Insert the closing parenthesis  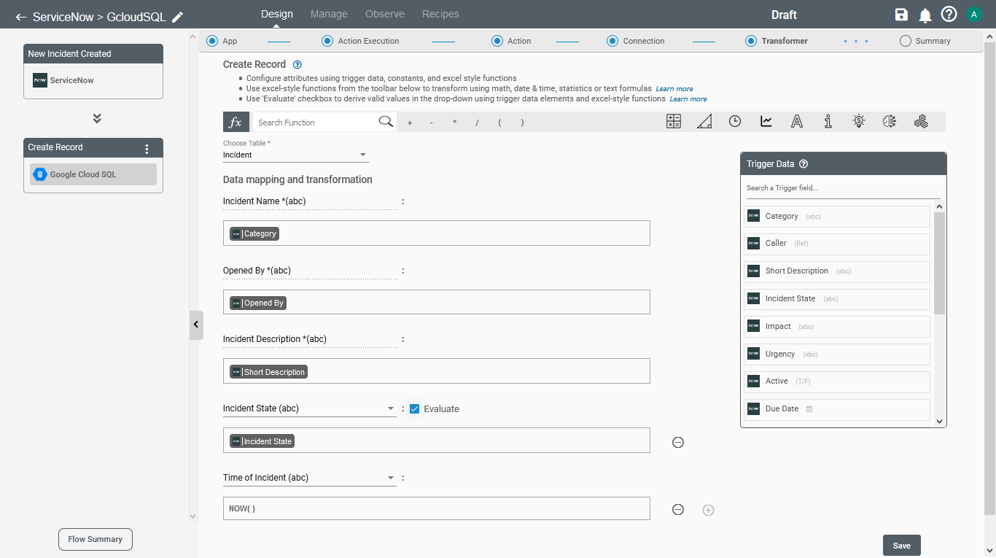point(522,123)
